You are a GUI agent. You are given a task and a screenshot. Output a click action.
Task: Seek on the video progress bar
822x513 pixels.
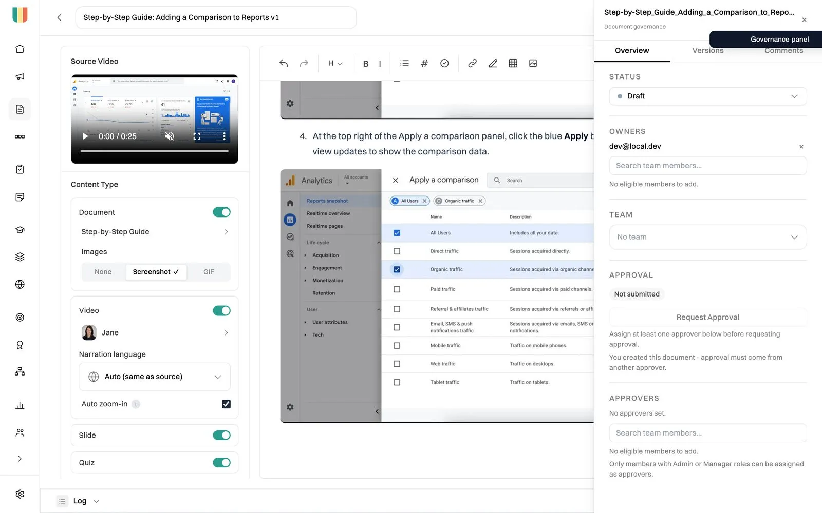coord(155,151)
